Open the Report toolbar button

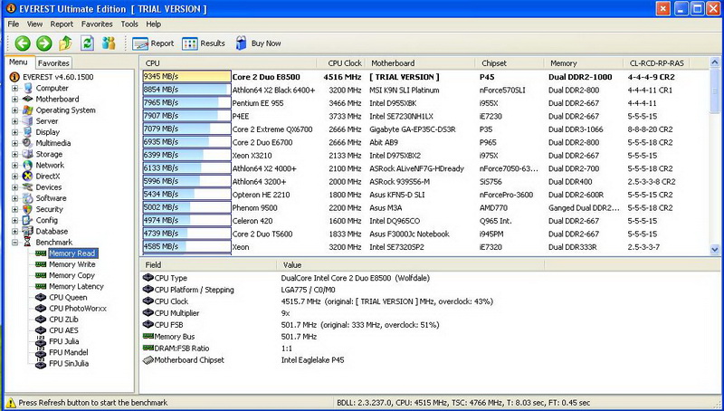[153, 43]
